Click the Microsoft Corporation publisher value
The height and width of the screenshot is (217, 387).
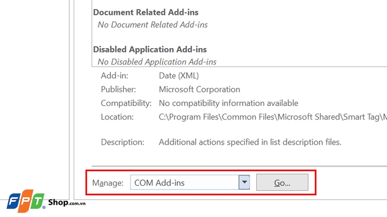199,89
